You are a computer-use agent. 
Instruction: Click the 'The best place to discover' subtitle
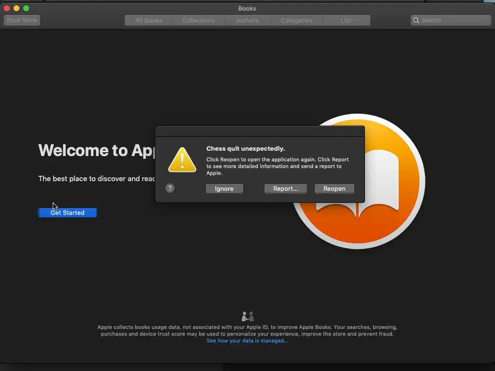tap(97, 179)
